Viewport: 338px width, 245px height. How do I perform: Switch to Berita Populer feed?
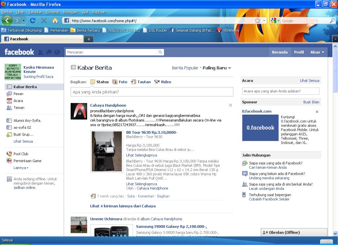(x=185, y=68)
